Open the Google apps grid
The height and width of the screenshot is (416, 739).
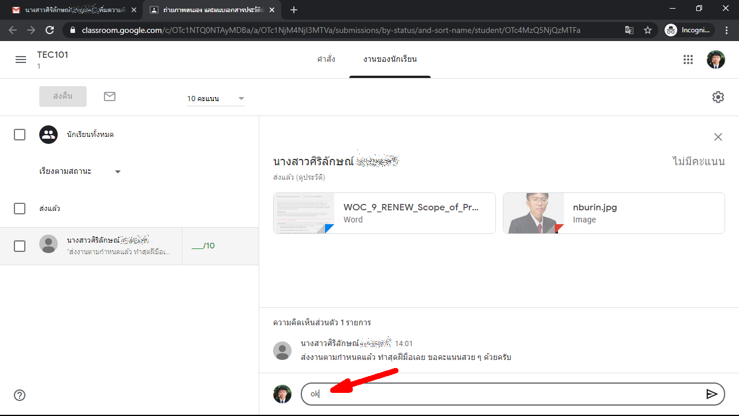click(688, 60)
